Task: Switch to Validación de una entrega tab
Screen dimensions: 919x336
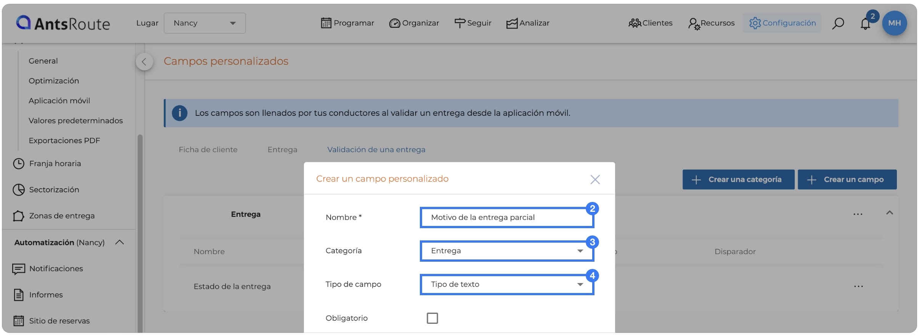Action: coord(376,150)
